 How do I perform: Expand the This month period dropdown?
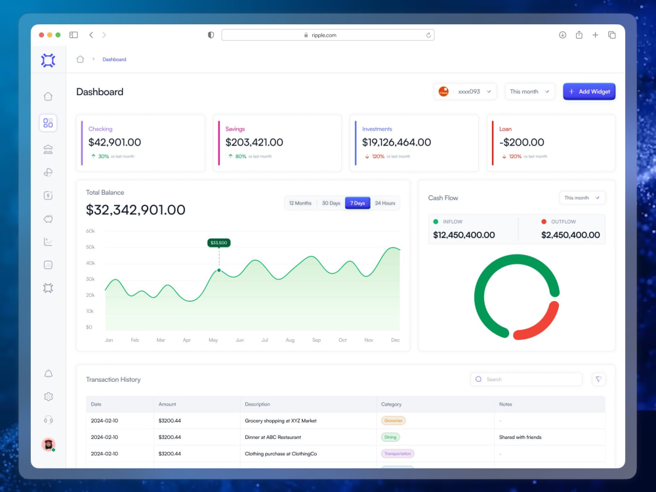pos(529,91)
